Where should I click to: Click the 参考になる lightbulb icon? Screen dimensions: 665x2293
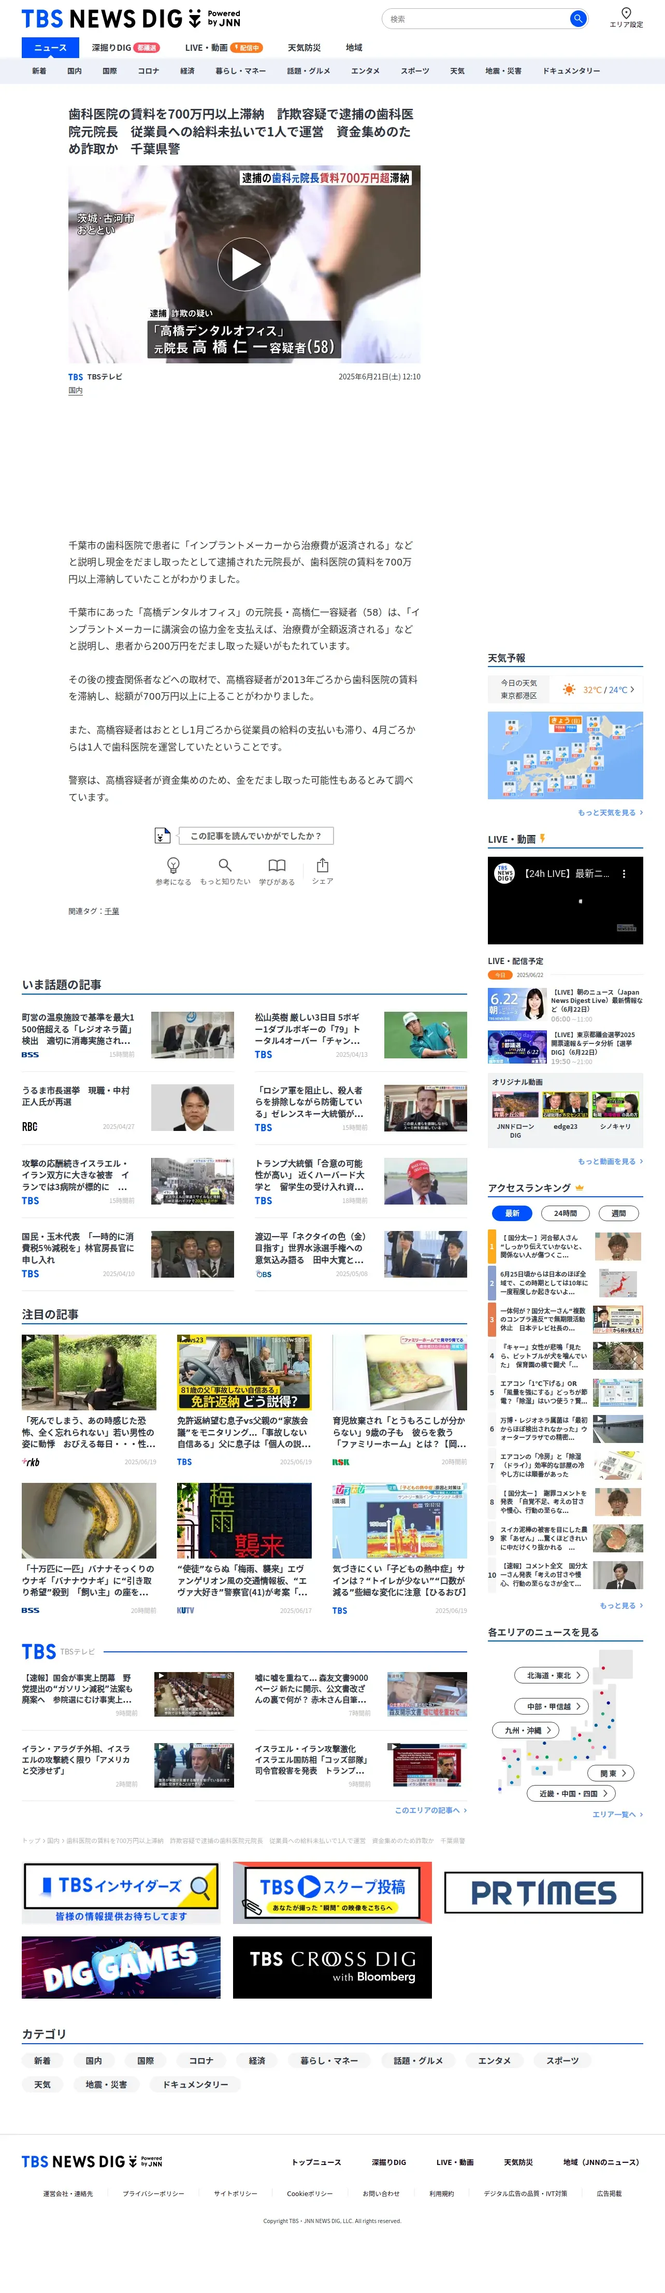click(x=174, y=865)
